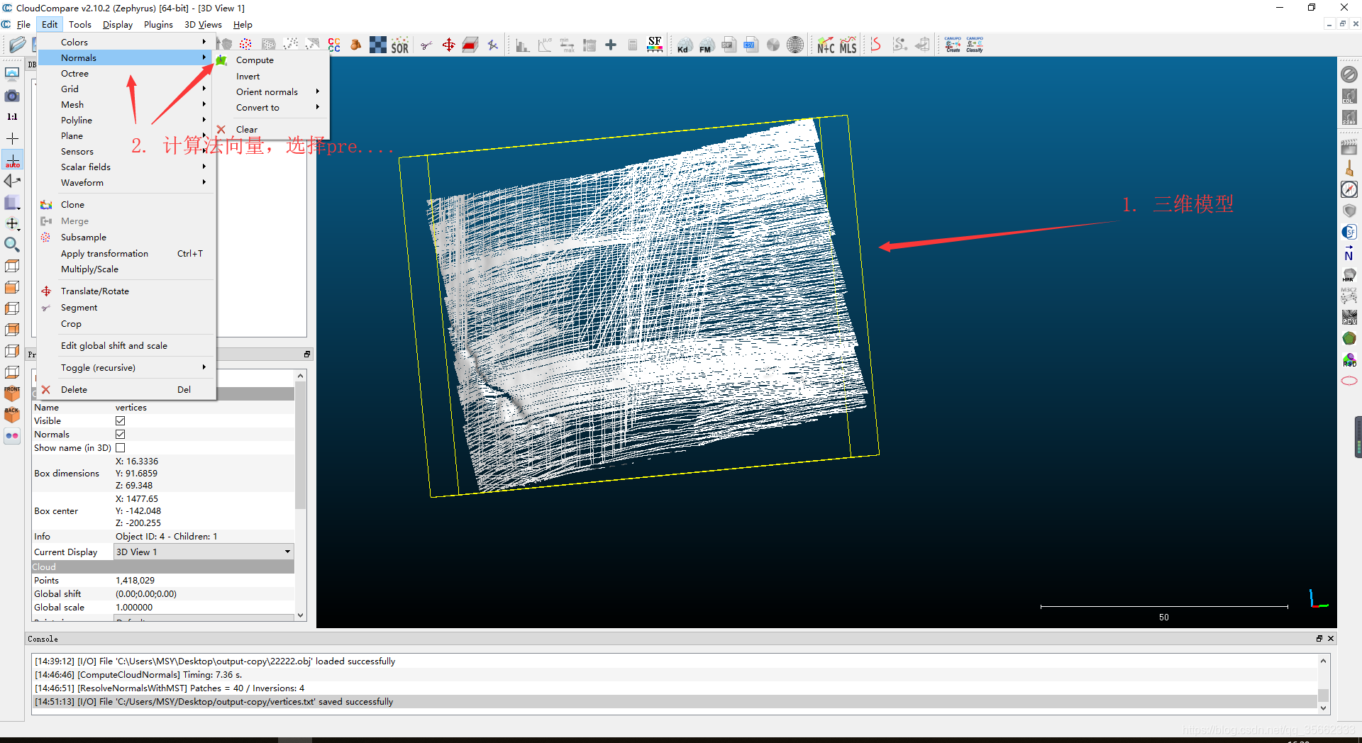Click the Points count 1,418,029

click(x=135, y=581)
